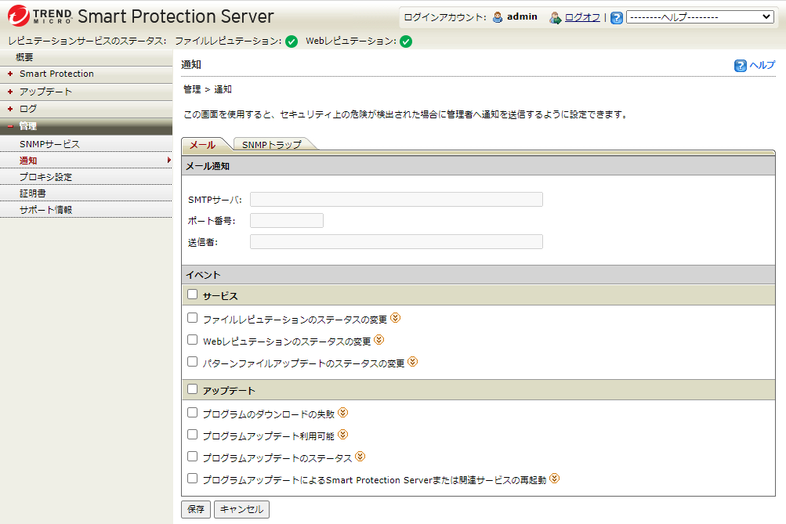Viewport: 786px width, 524px height.
Task: Open SNMPサービス in the sidebar menu
Action: (49, 144)
